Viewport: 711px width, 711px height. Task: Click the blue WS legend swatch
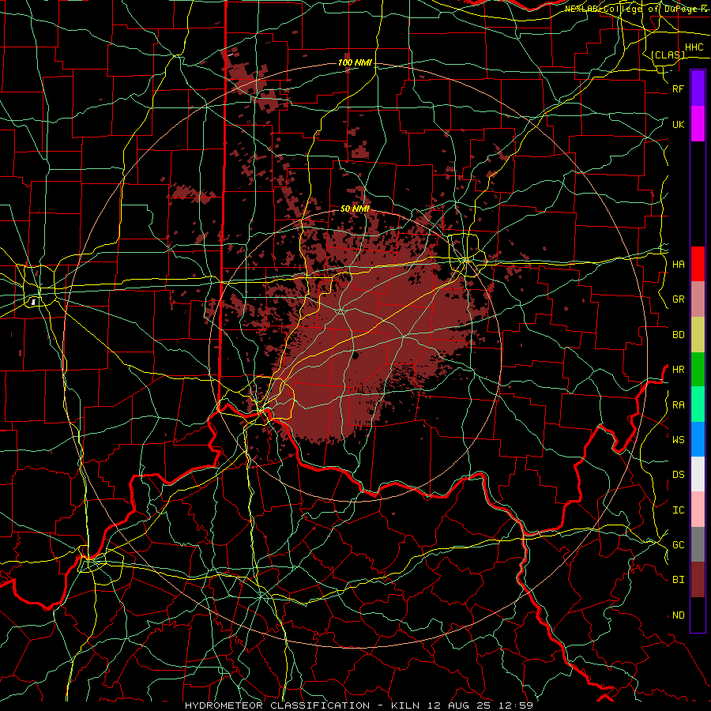tap(698, 439)
